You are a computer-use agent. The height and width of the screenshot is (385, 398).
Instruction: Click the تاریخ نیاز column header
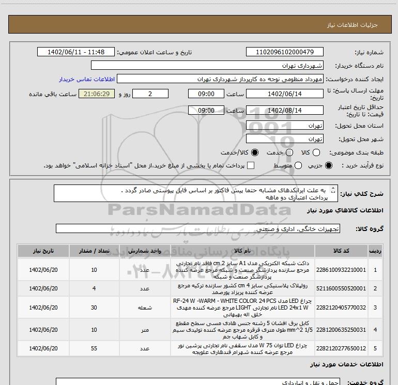[x=43, y=251]
